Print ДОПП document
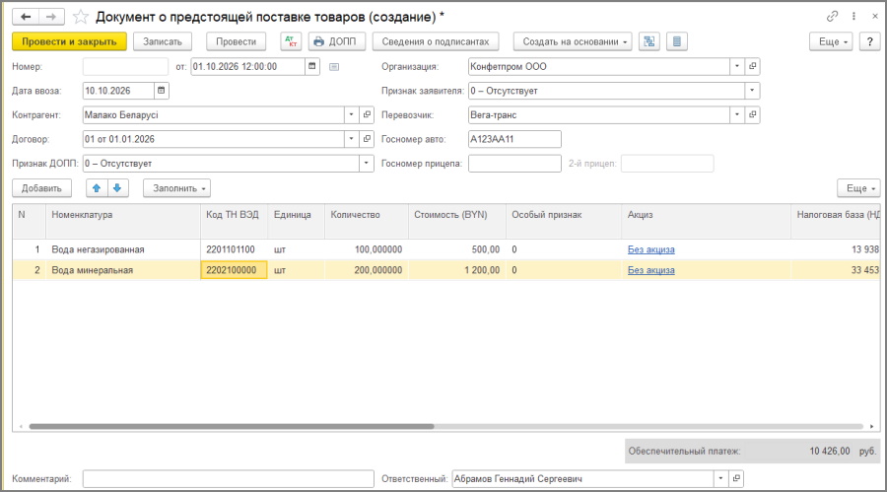Screen dimensions: 887x492 (x=337, y=41)
